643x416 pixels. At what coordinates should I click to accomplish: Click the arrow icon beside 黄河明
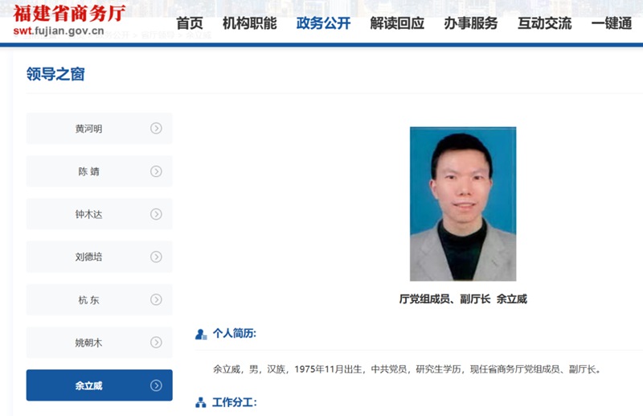click(156, 129)
